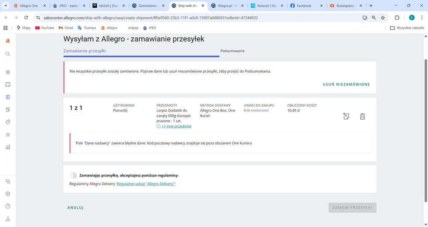Viewport: 428px width, 227px height.
Task: Click USUŃ NIEZAMÓWIONE button
Action: (346, 85)
